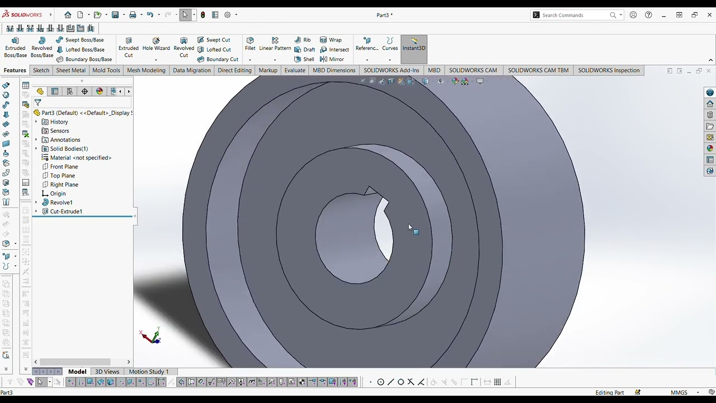Switch to the Motion Study 1 tab
This screenshot has width=716, height=403.
(148, 372)
